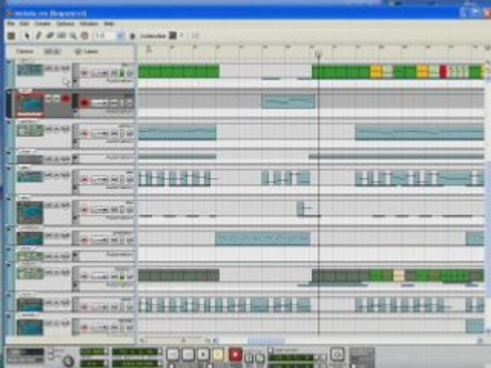Open the Window menu
Image resolution: width=491 pixels, height=368 pixels.
coord(89,24)
